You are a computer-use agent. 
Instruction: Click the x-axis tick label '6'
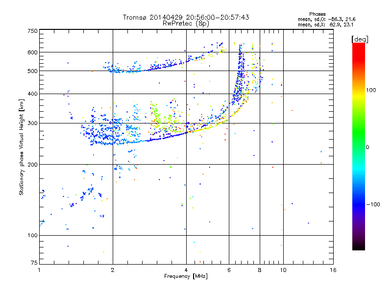(x=229, y=270)
